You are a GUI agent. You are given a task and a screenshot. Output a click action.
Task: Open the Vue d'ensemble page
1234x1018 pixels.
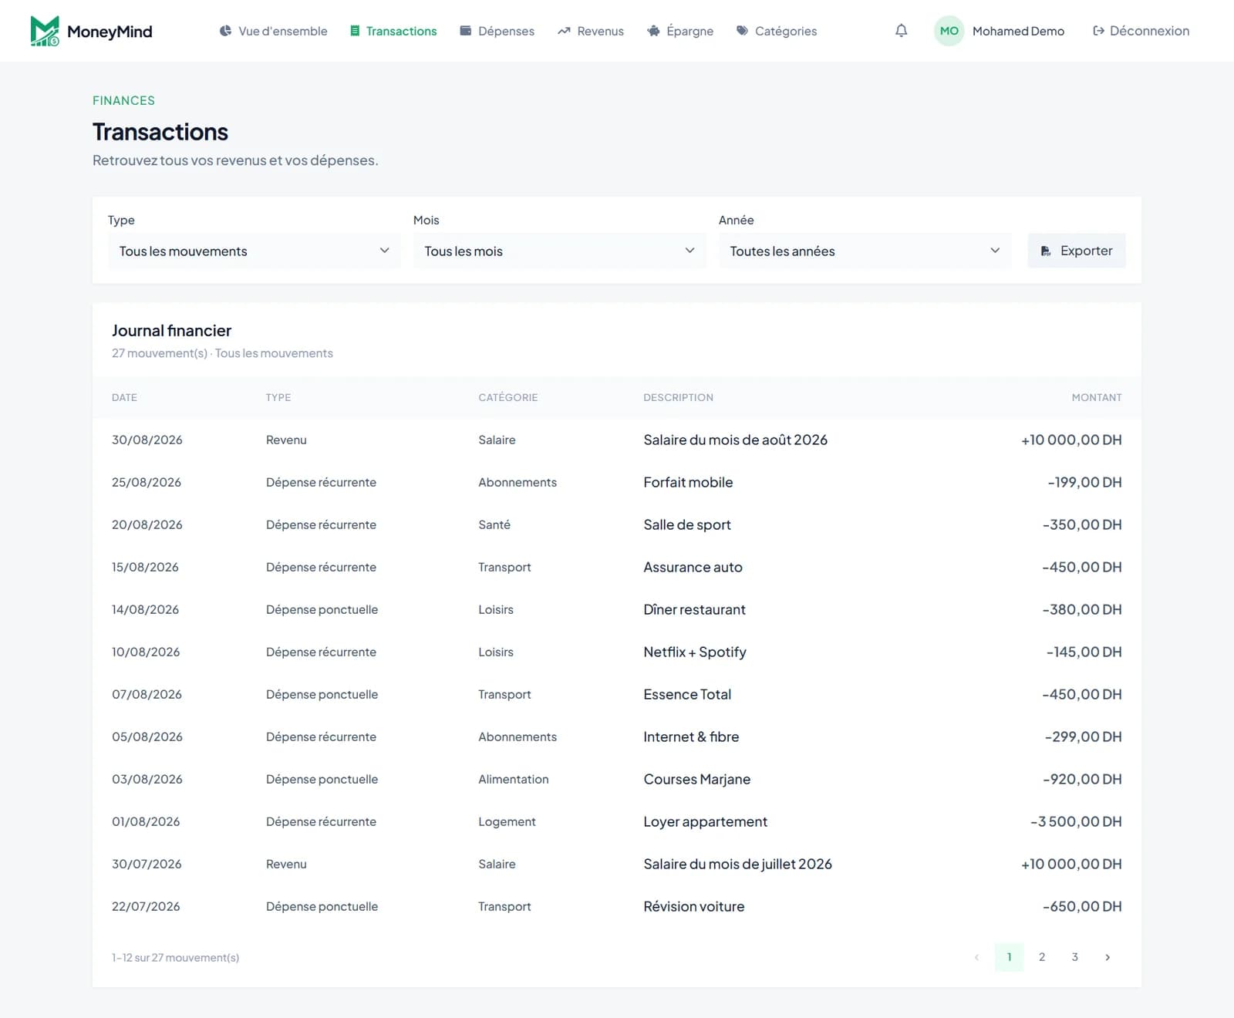click(x=273, y=31)
